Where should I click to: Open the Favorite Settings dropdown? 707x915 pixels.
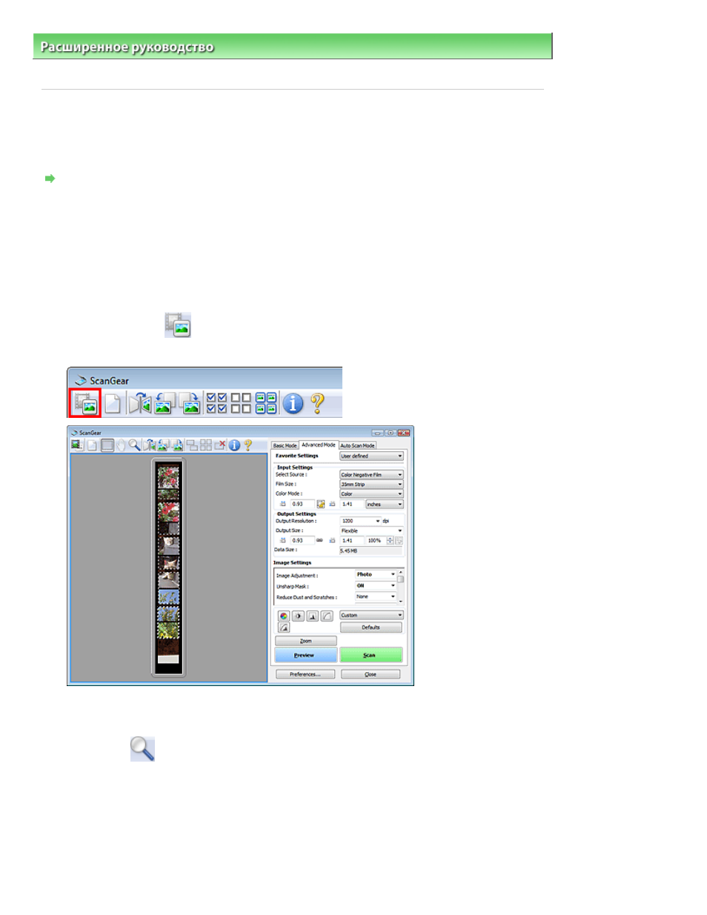(371, 456)
